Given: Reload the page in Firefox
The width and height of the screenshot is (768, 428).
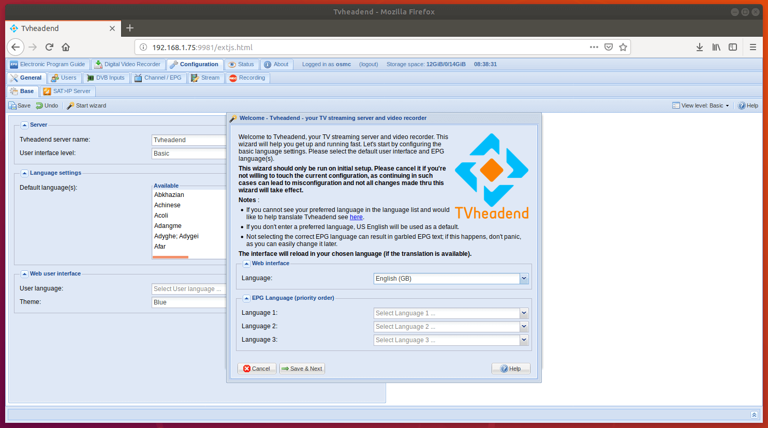Looking at the screenshot, I should (x=49, y=47).
